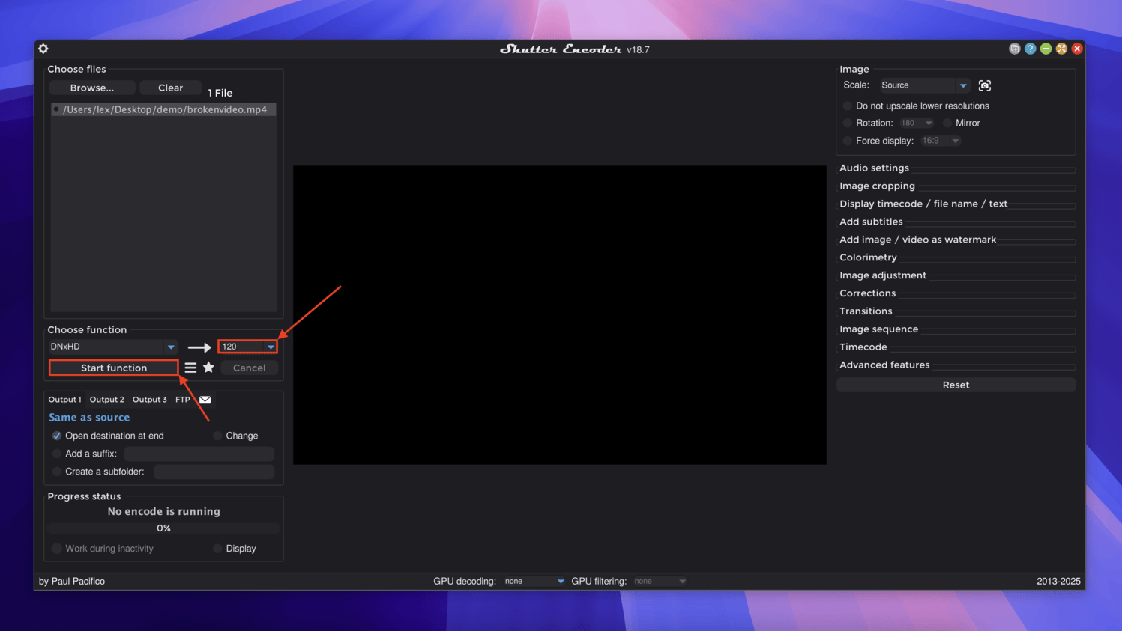This screenshot has width=1122, height=631.
Task: Click the Same as source destination link
Action: click(89, 418)
